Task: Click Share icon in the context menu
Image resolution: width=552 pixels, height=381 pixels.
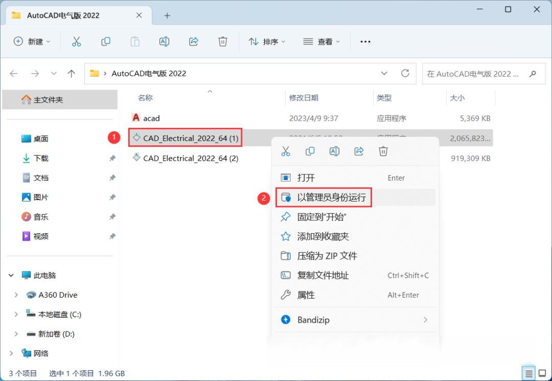Action: [x=359, y=151]
